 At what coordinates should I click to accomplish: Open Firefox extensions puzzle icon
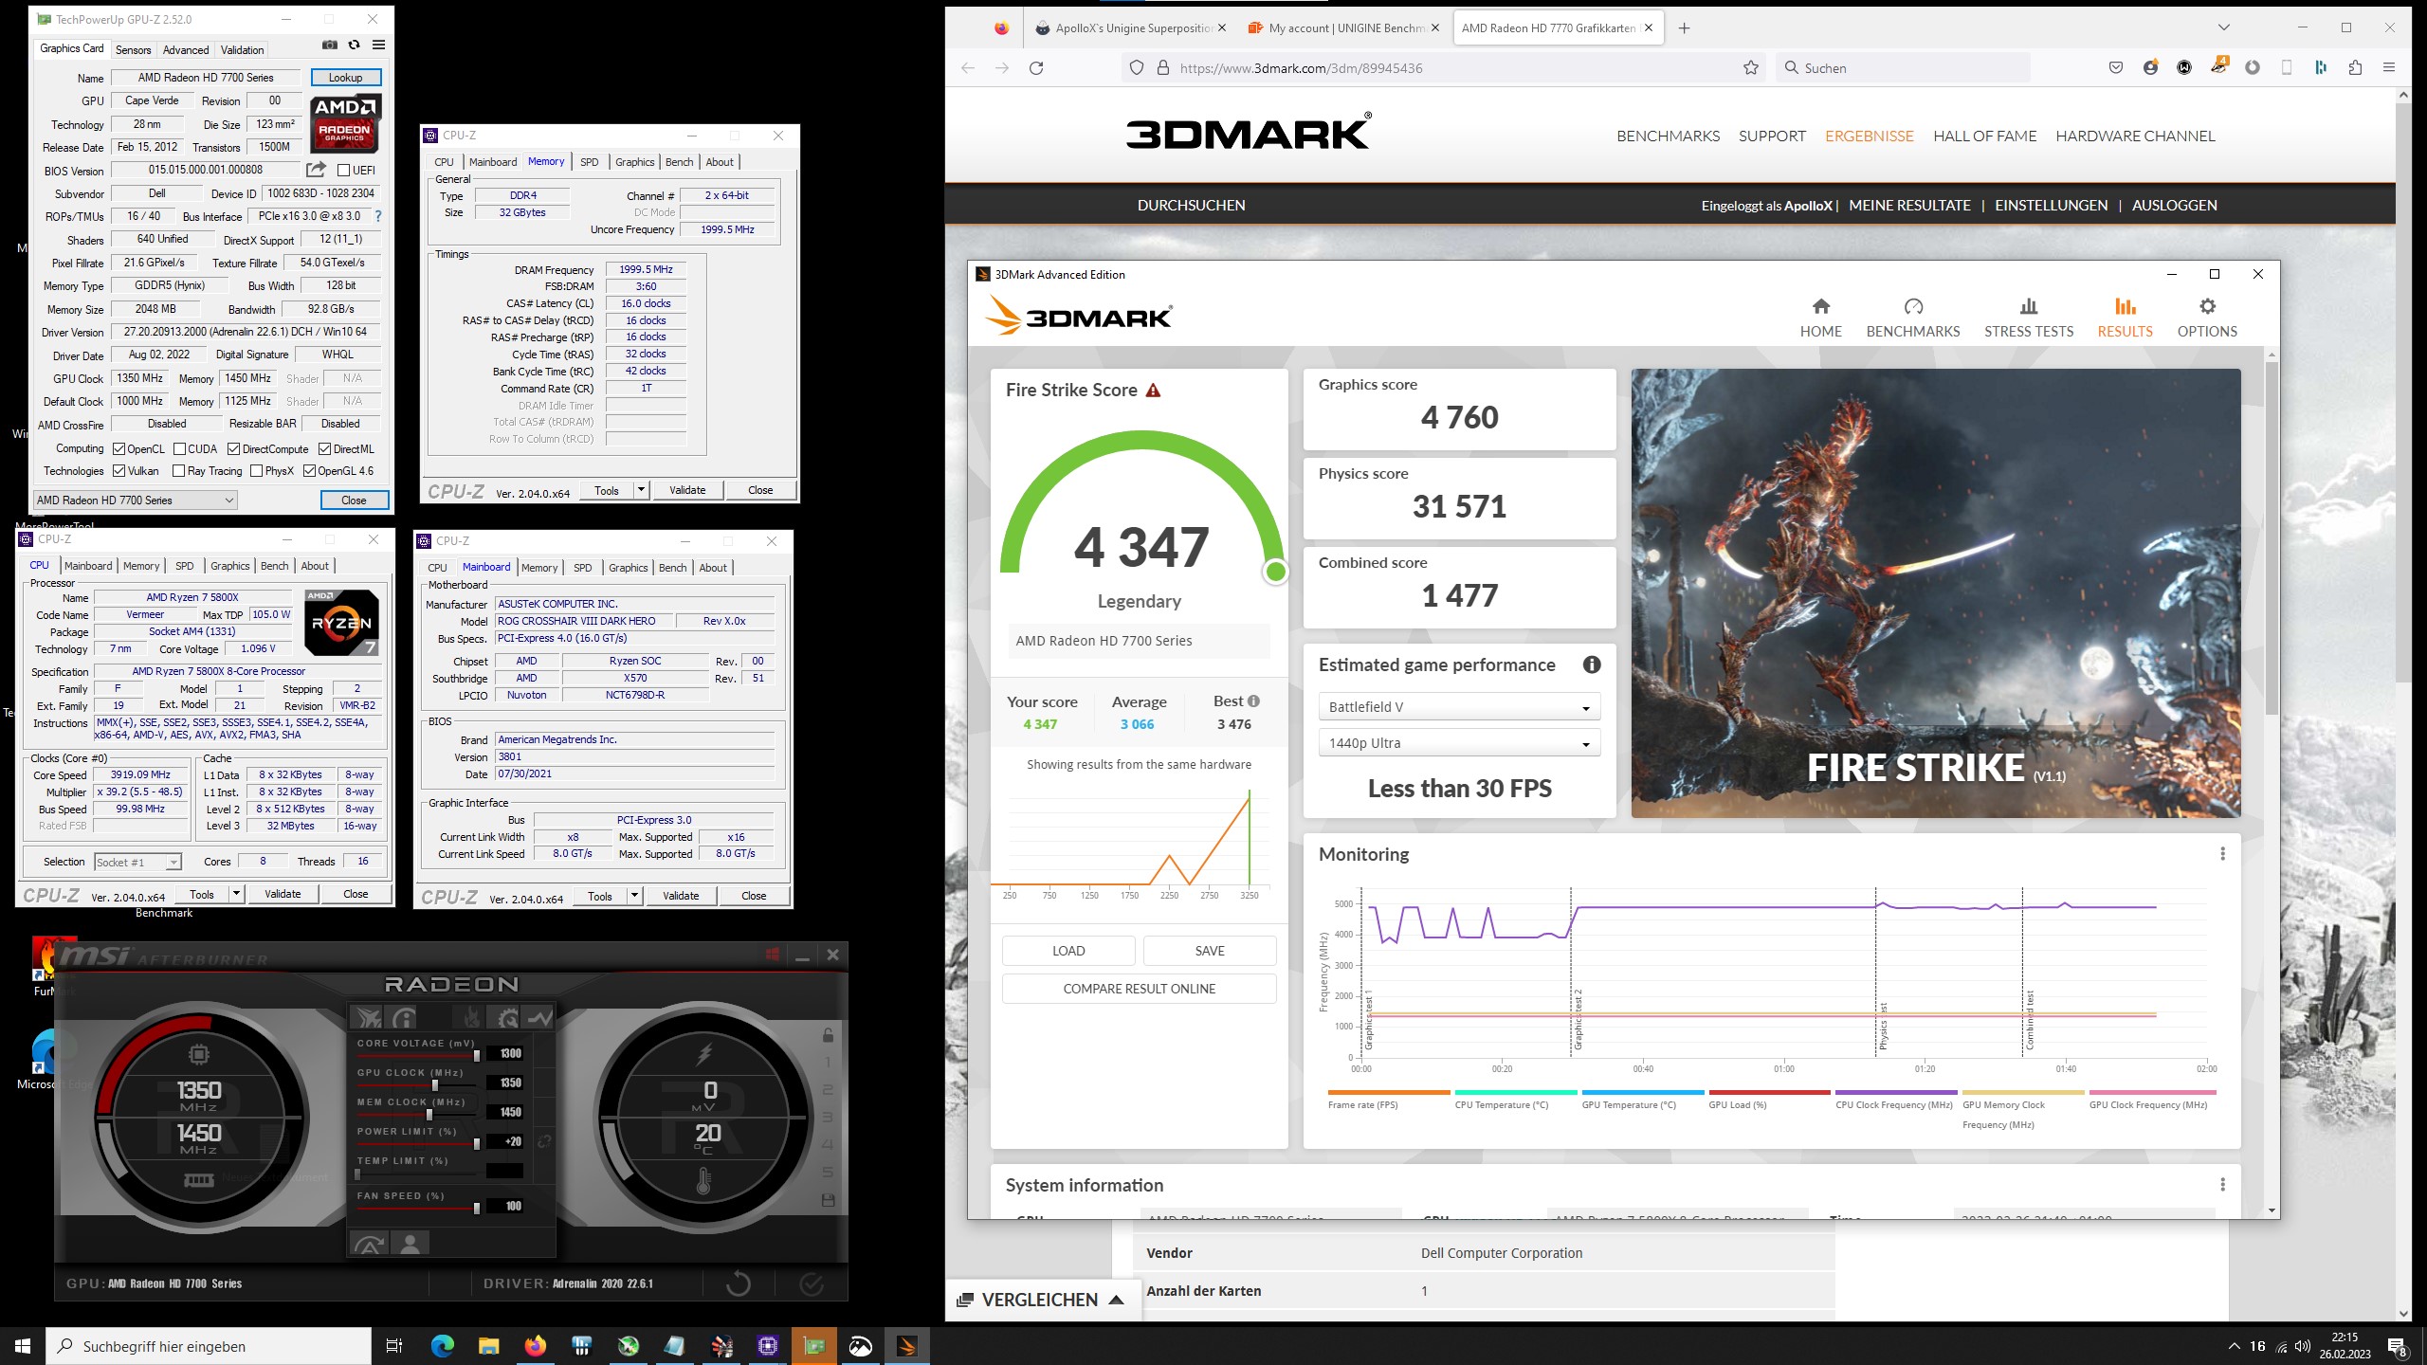pyautogui.click(x=2355, y=67)
